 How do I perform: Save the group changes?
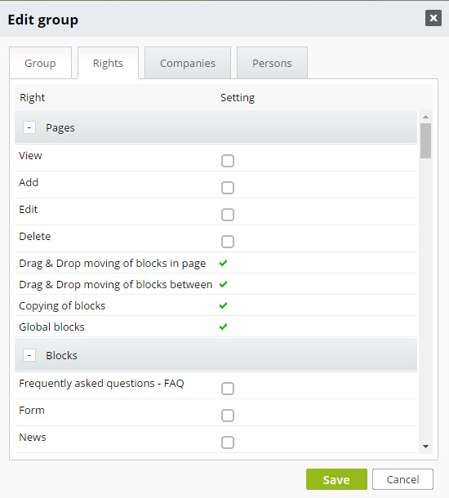[x=336, y=479]
